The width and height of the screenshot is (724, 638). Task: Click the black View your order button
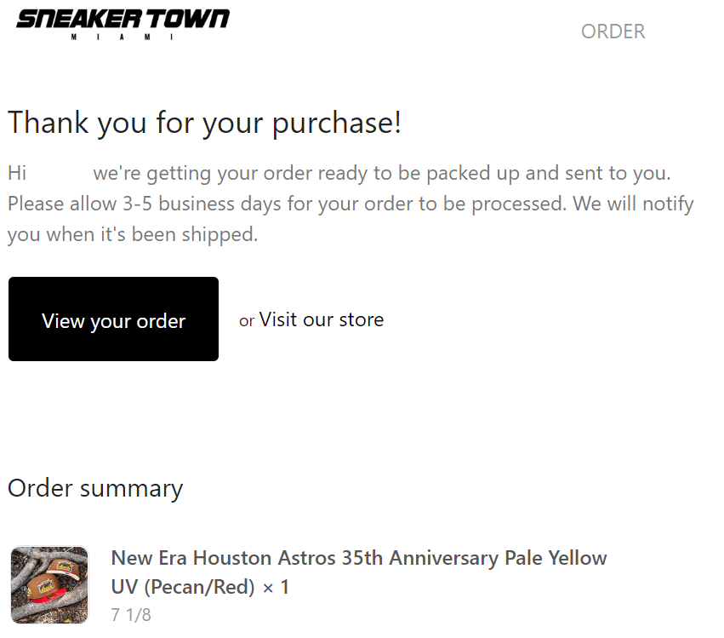[114, 319]
